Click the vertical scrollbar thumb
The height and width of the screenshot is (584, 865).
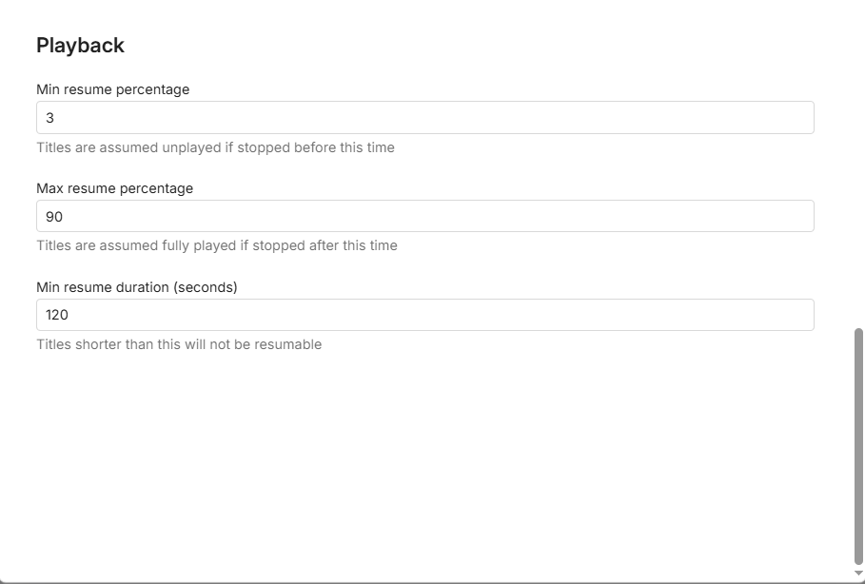(858, 447)
